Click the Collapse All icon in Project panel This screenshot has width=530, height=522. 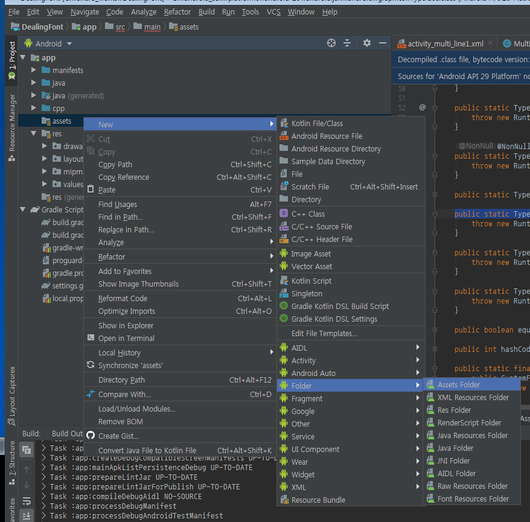coord(347,43)
